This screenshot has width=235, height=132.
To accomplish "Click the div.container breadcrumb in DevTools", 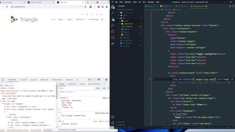I will click(x=36, y=130).
